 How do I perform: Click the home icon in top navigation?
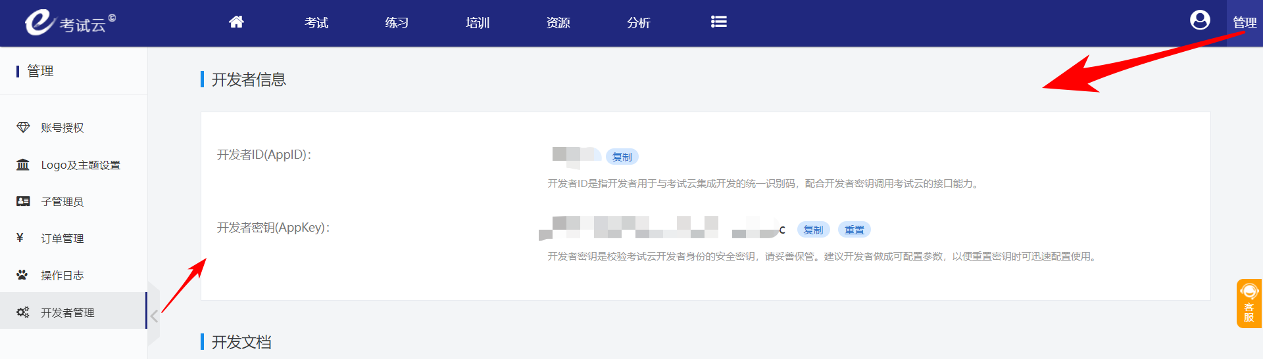(x=236, y=22)
